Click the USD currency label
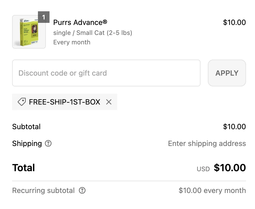The image size is (255, 209). pyautogui.click(x=203, y=169)
